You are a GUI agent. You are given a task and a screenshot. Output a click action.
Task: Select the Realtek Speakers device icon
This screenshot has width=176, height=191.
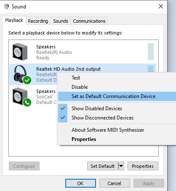[x=20, y=52]
